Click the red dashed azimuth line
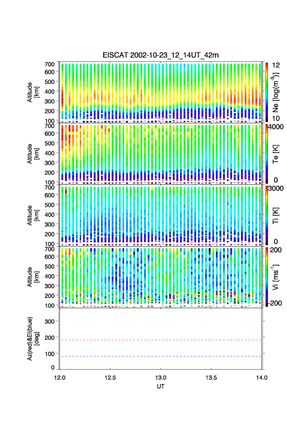The height and width of the screenshot is (431, 287). [x=161, y=340]
